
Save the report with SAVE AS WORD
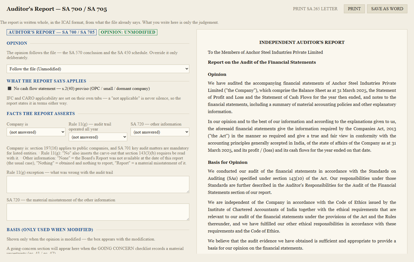[387, 9]
